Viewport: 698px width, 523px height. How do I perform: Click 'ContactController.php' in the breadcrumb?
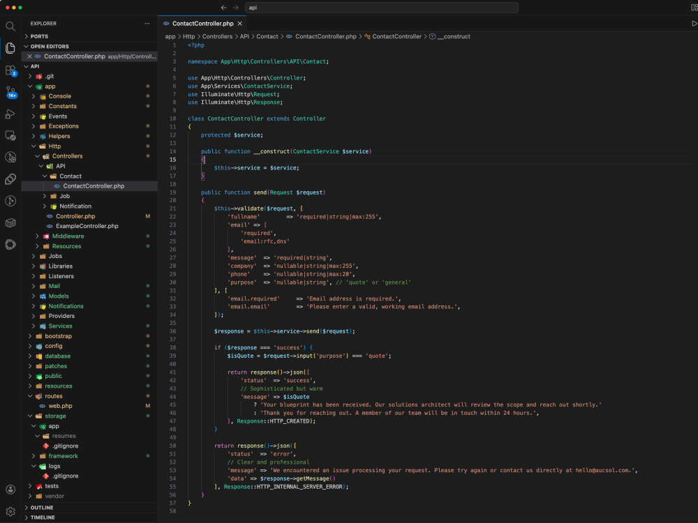(x=325, y=36)
